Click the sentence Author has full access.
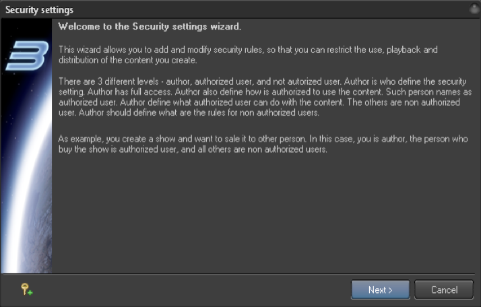This screenshot has height=307, width=481. click(x=129, y=92)
